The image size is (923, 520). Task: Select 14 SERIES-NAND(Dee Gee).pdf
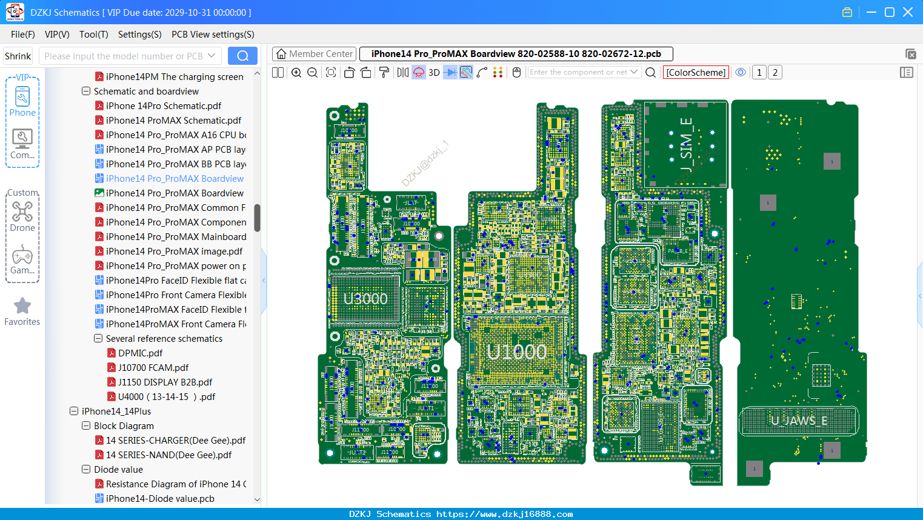(168, 455)
